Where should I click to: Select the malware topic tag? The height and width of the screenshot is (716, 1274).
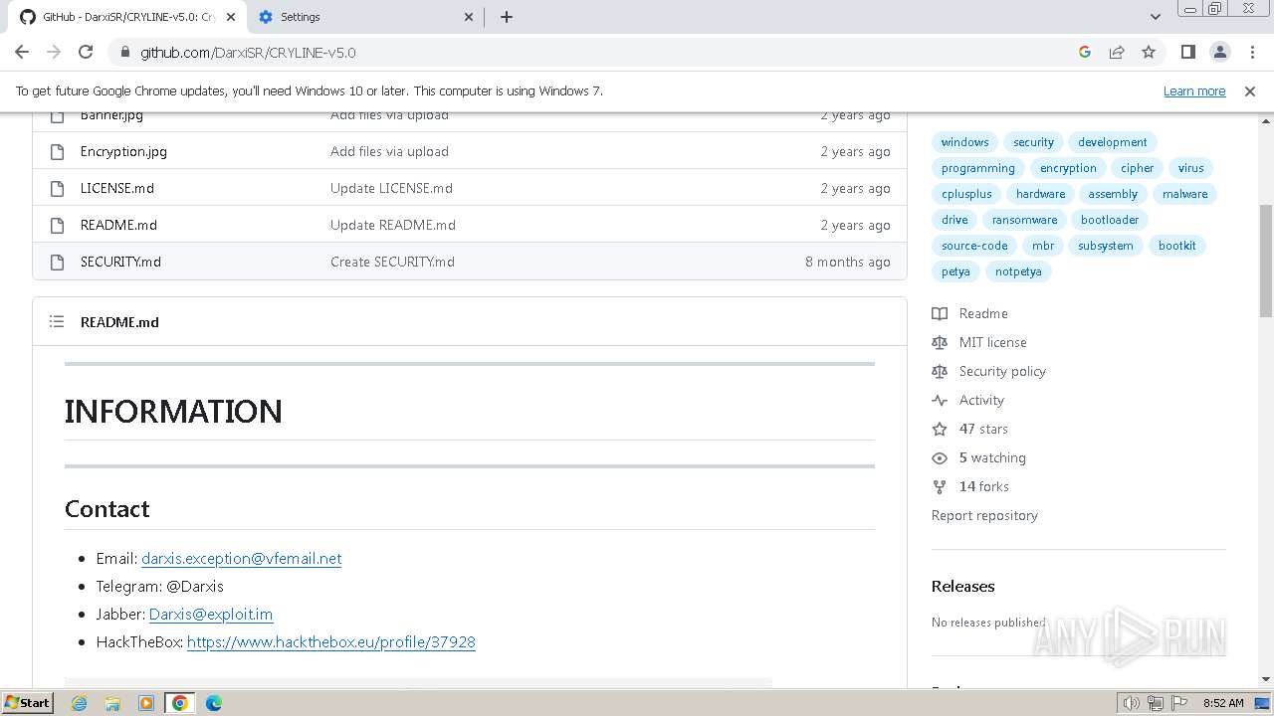pyautogui.click(x=1184, y=194)
